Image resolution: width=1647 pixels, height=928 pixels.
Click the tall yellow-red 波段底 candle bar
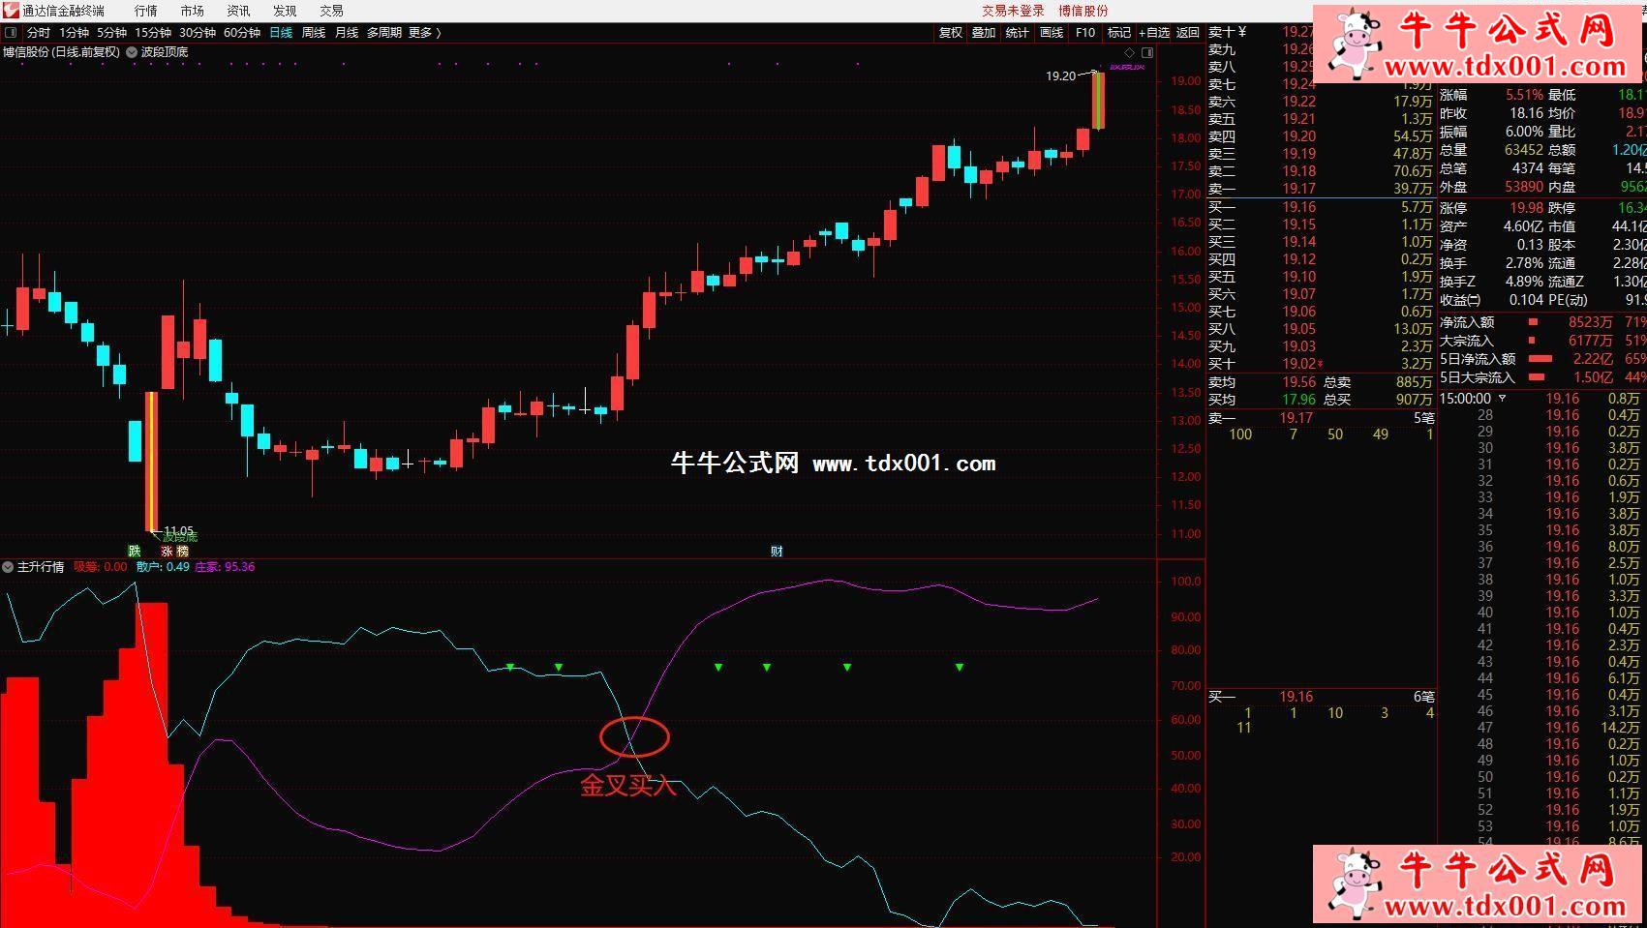point(151,462)
